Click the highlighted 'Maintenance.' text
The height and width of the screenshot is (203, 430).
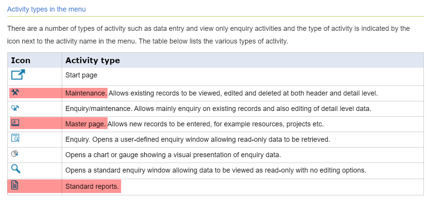pos(86,93)
